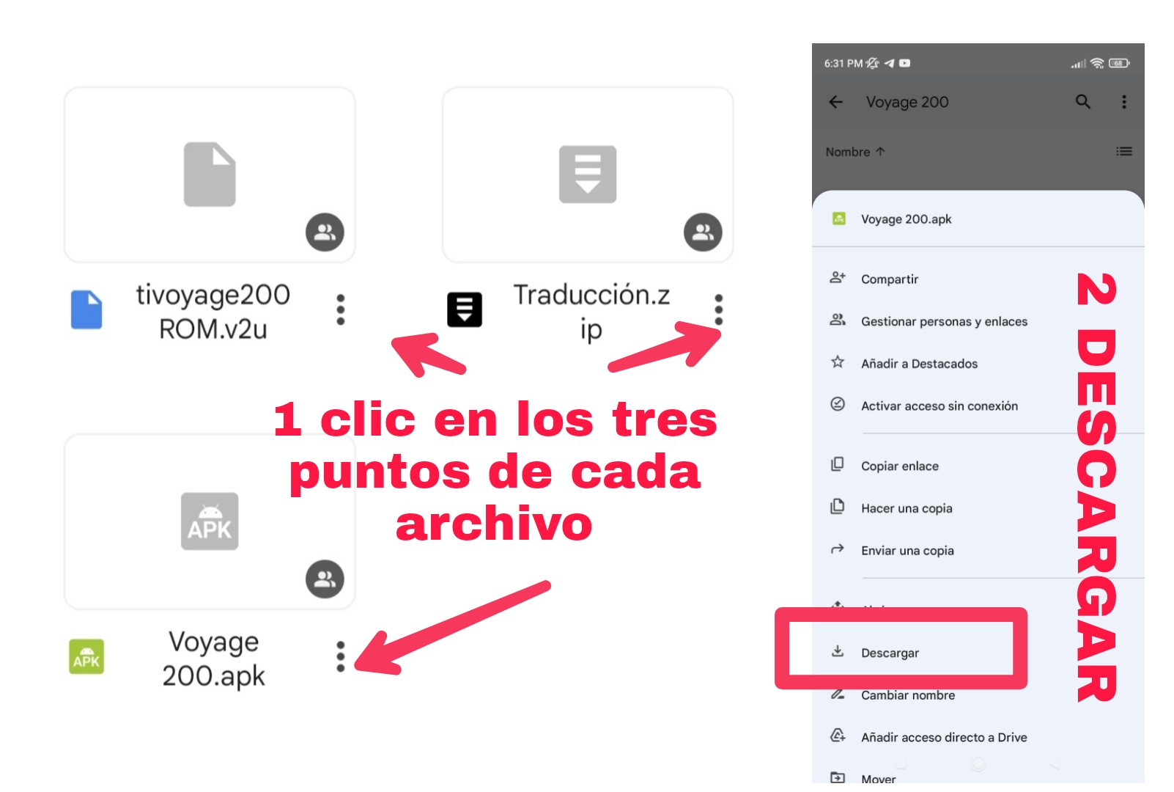Click shared-people badge on Traducción.zip thumbnail
This screenshot has height=792, width=1174.
pyautogui.click(x=703, y=232)
